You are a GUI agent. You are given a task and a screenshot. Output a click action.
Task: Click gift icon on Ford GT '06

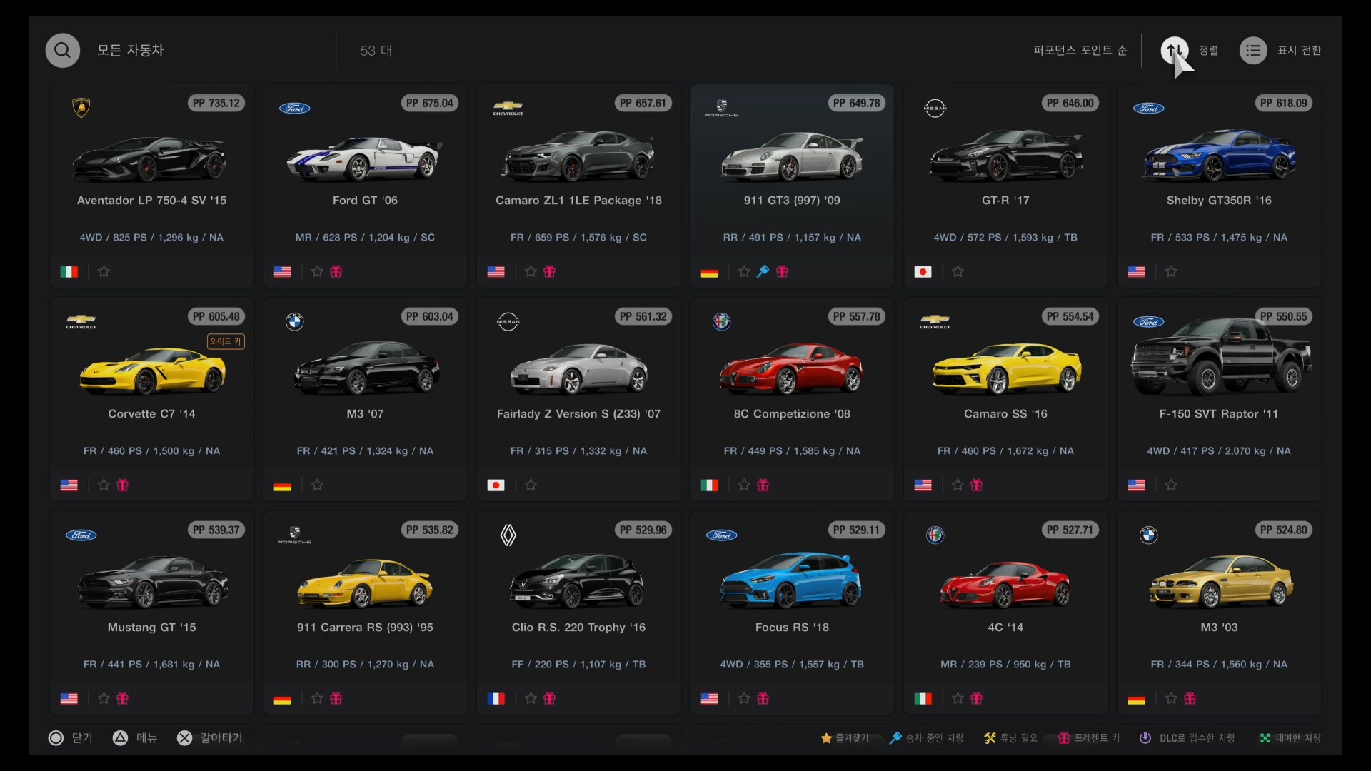pos(336,271)
